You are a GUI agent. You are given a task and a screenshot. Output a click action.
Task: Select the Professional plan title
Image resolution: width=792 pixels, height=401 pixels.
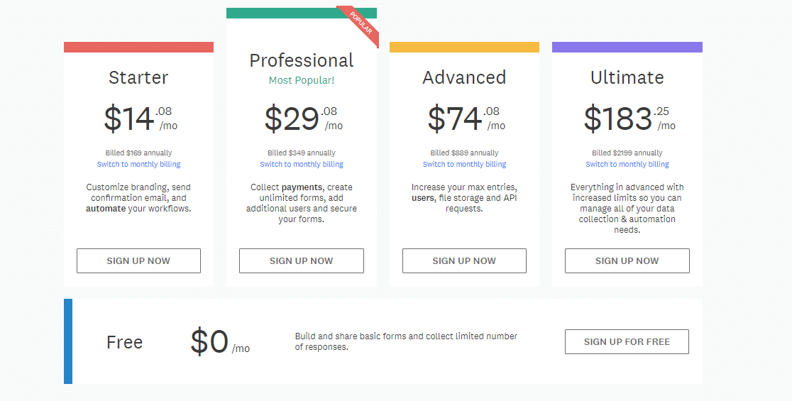[301, 60]
